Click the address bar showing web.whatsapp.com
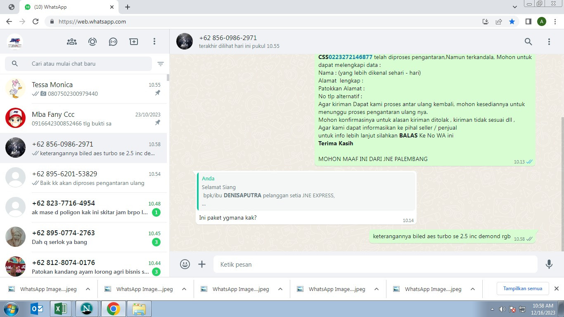This screenshot has width=564, height=317. pyautogui.click(x=264, y=21)
